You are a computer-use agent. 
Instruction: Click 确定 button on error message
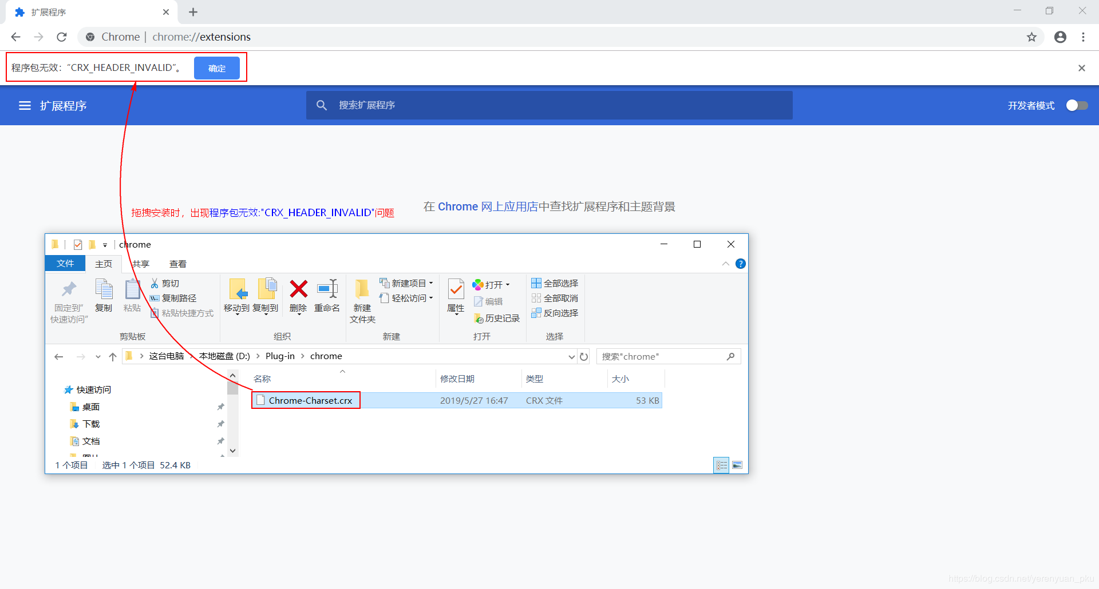click(217, 68)
